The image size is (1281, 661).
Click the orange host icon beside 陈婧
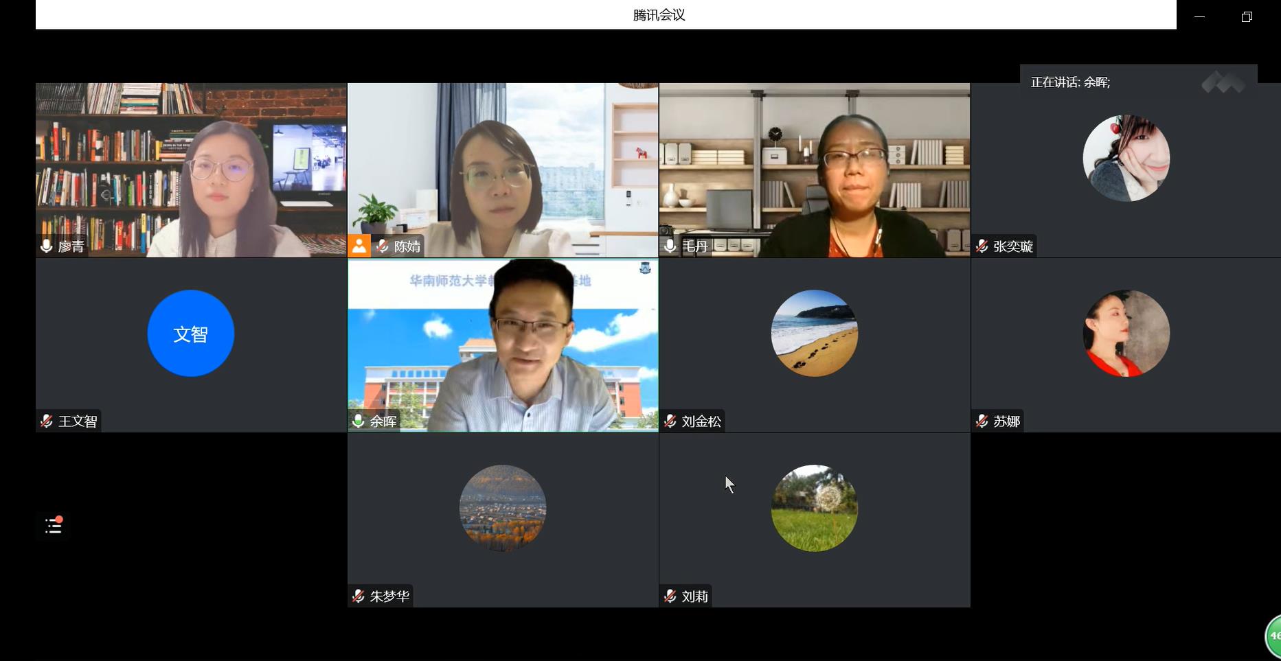(x=359, y=246)
